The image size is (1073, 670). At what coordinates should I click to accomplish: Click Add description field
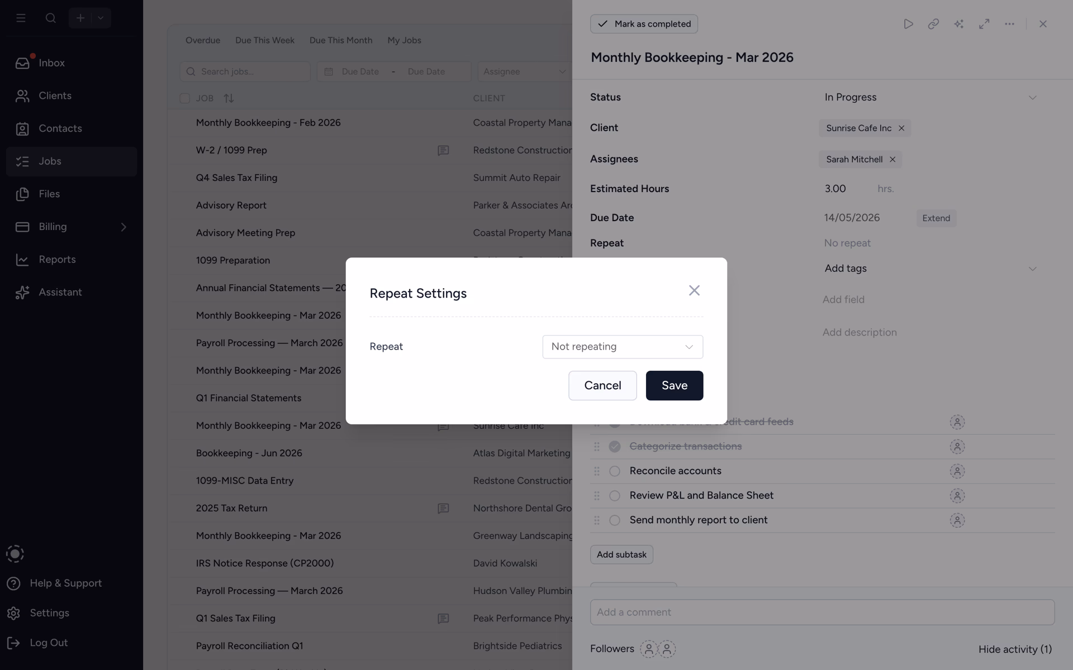860,333
